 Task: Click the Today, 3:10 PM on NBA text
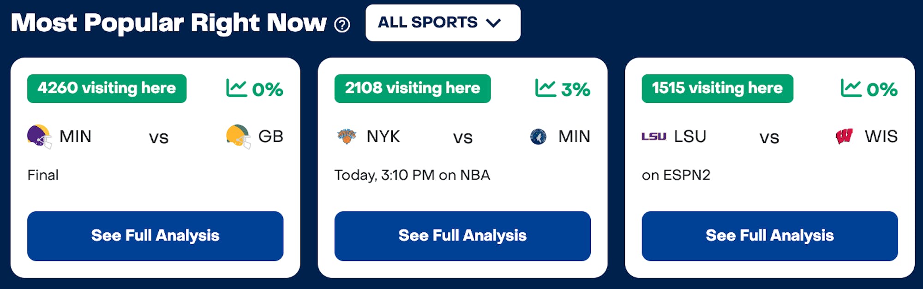[412, 175]
